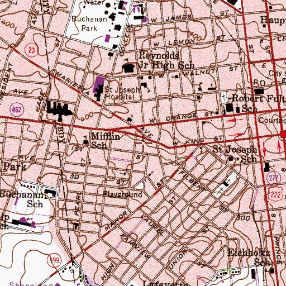Click the 'W LEMON' street label
Viewport: 286px width, 286px height.
coord(174,43)
